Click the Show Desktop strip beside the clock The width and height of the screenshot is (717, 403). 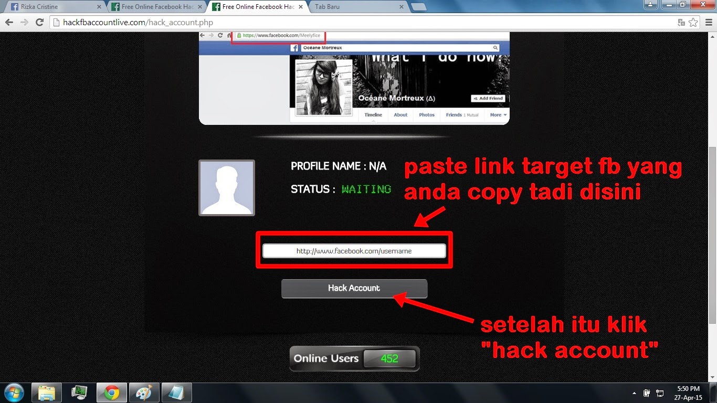tap(713, 393)
